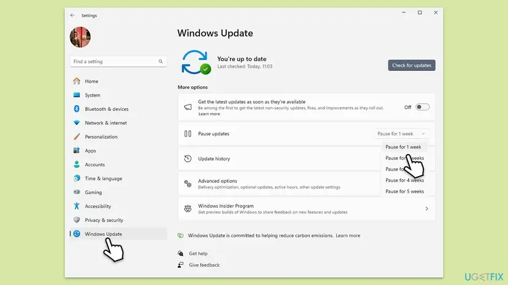The image size is (508, 285).
Task: Click the Check for updates button
Action: [412, 65]
